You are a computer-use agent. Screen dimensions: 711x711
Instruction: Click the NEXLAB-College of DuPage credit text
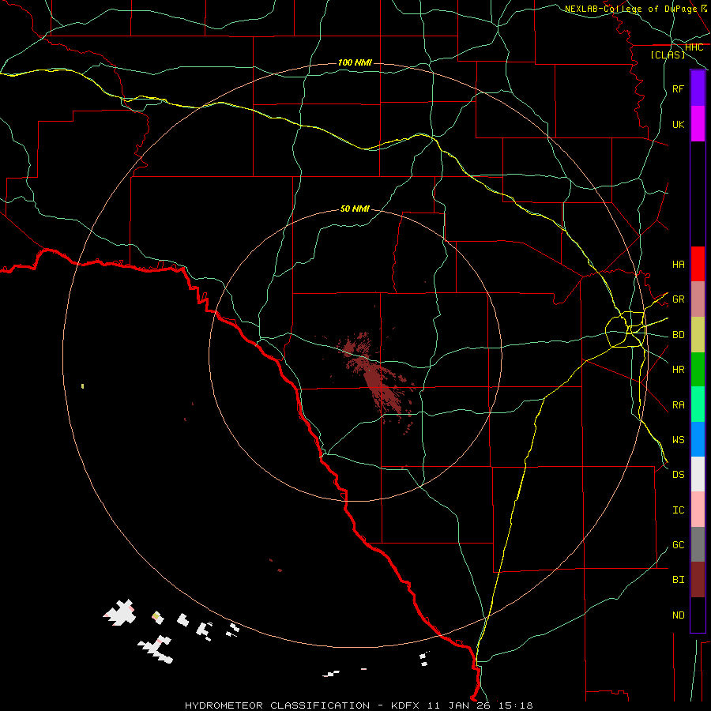click(x=630, y=9)
